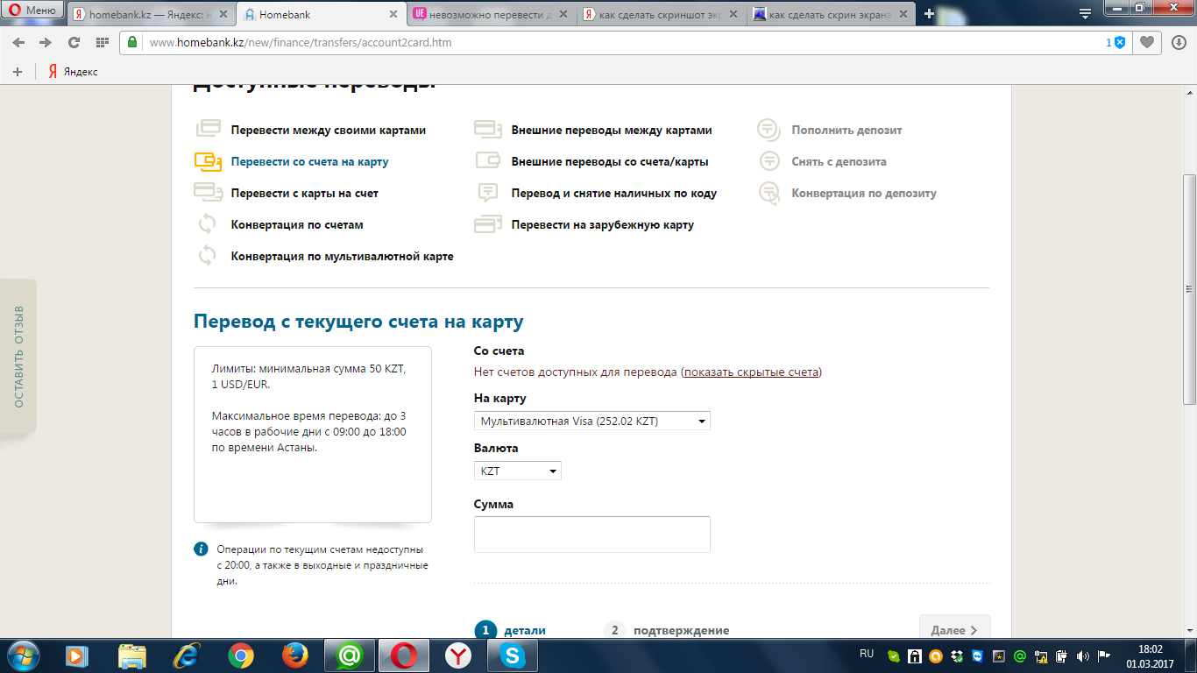Select the active 'Homebank' tab
The width and height of the screenshot is (1197, 673).
pos(321,14)
